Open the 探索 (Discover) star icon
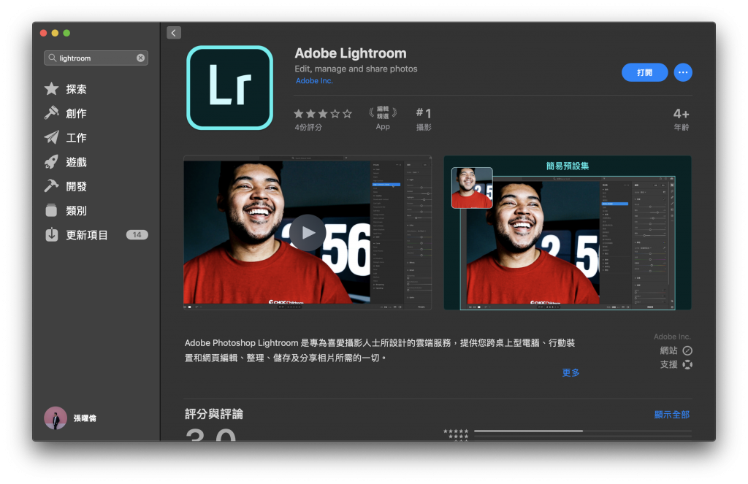748x484 pixels. tap(52, 88)
